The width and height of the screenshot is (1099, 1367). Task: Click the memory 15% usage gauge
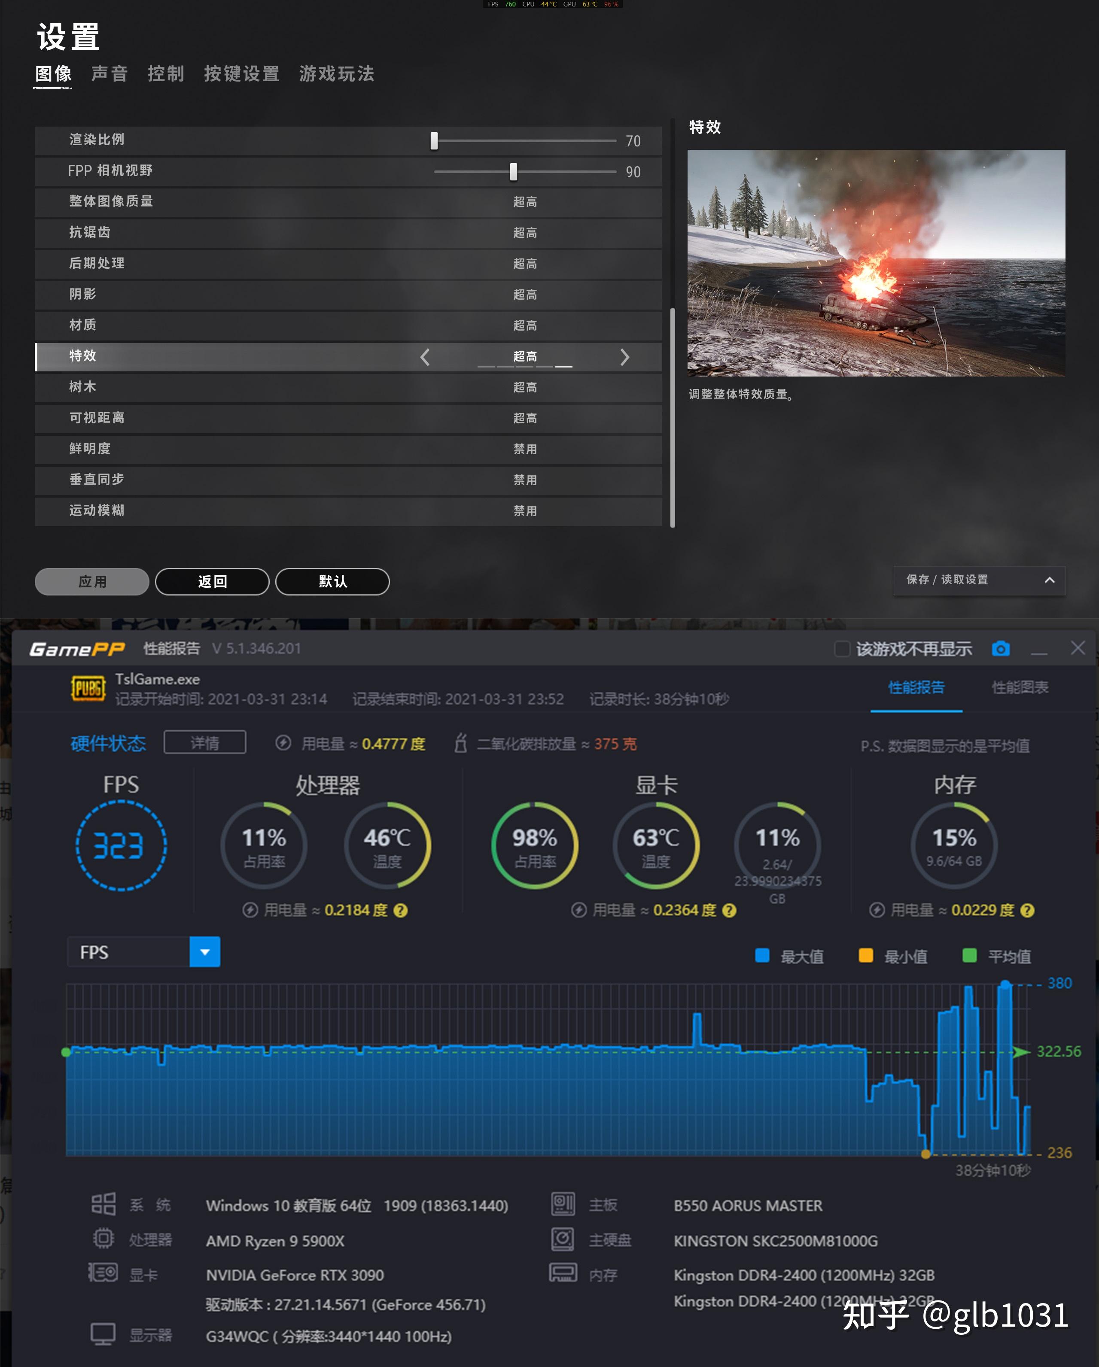[954, 845]
